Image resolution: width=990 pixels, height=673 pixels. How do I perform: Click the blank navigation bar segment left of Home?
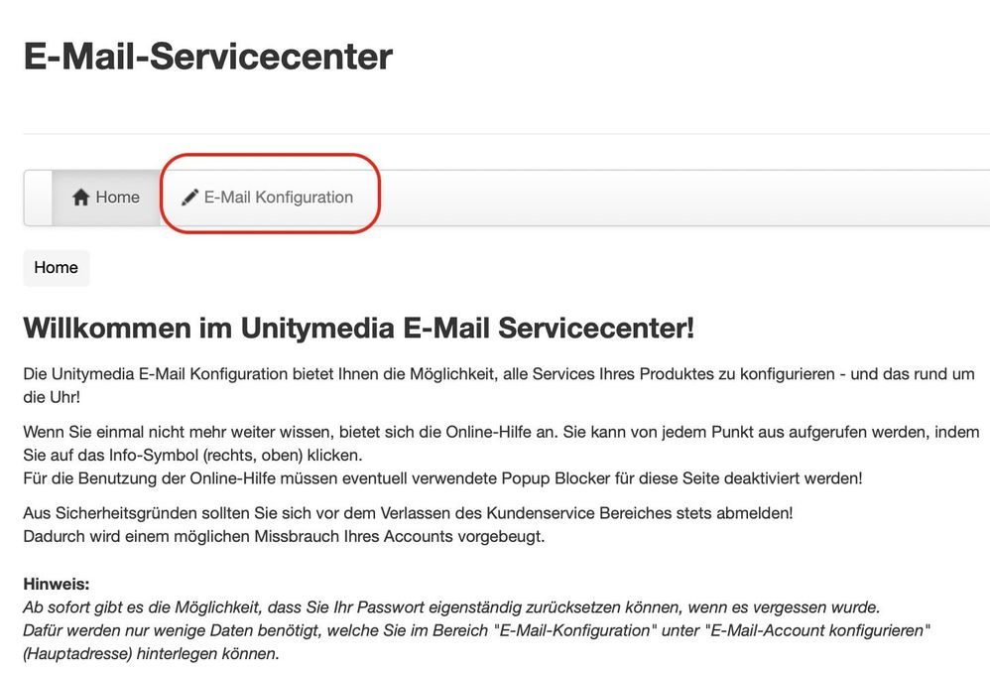pyautogui.click(x=38, y=198)
